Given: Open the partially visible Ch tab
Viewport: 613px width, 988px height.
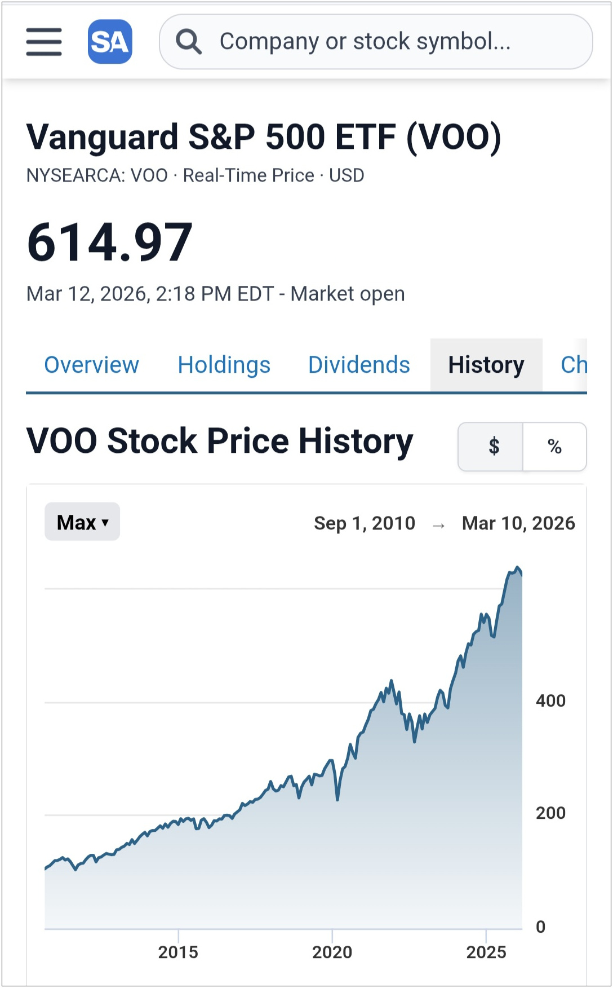Looking at the screenshot, I should pyautogui.click(x=574, y=365).
